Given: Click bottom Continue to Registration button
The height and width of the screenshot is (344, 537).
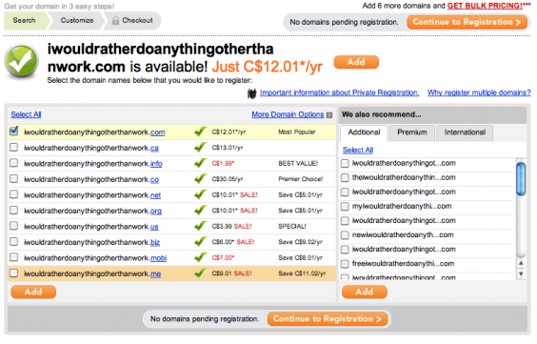Looking at the screenshot, I should (328, 319).
